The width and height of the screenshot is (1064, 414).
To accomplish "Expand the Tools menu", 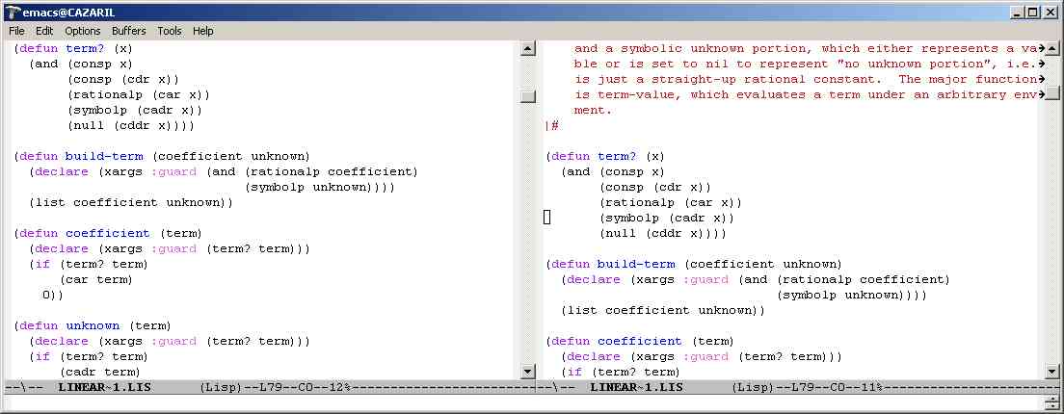I will coord(170,31).
